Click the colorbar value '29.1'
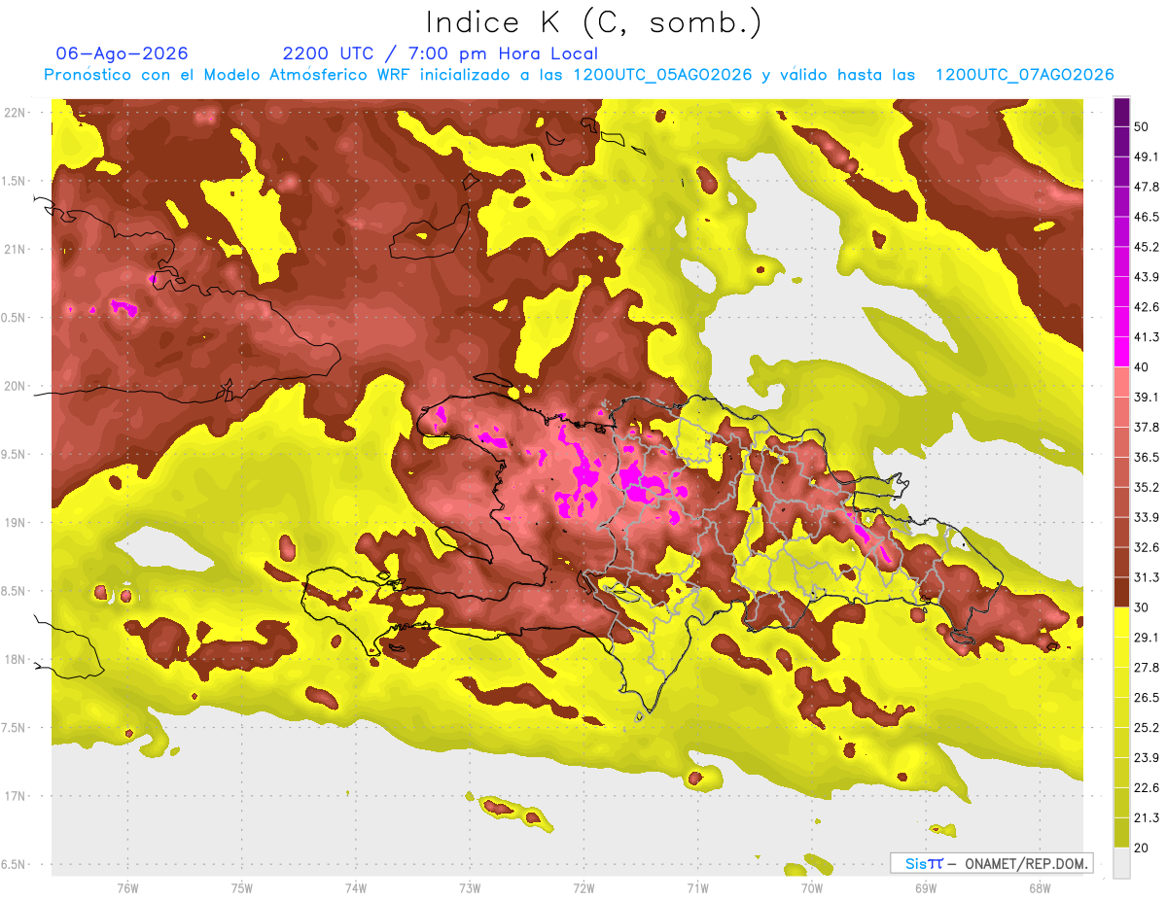Viewport: 1167px width, 901px height. [x=1147, y=638]
